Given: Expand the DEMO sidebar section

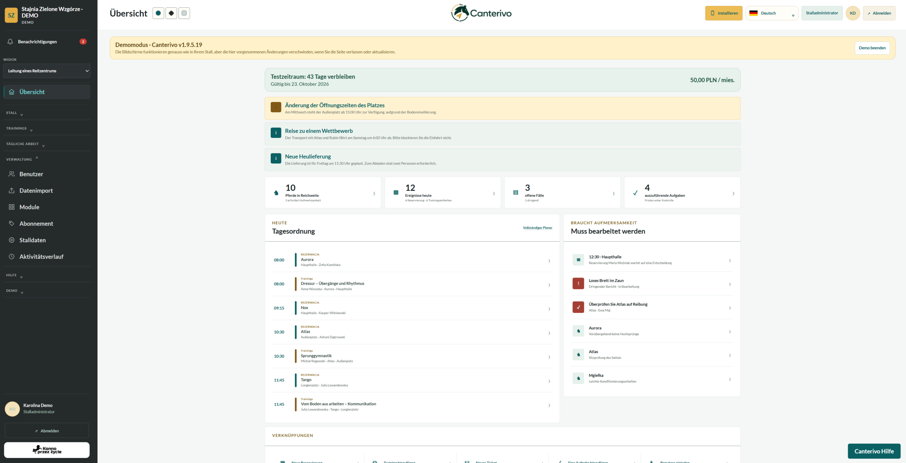Looking at the screenshot, I should [47, 291].
